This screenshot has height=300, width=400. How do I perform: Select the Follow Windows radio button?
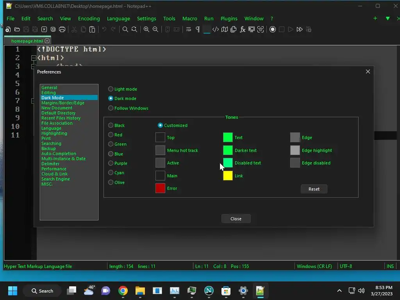click(111, 108)
